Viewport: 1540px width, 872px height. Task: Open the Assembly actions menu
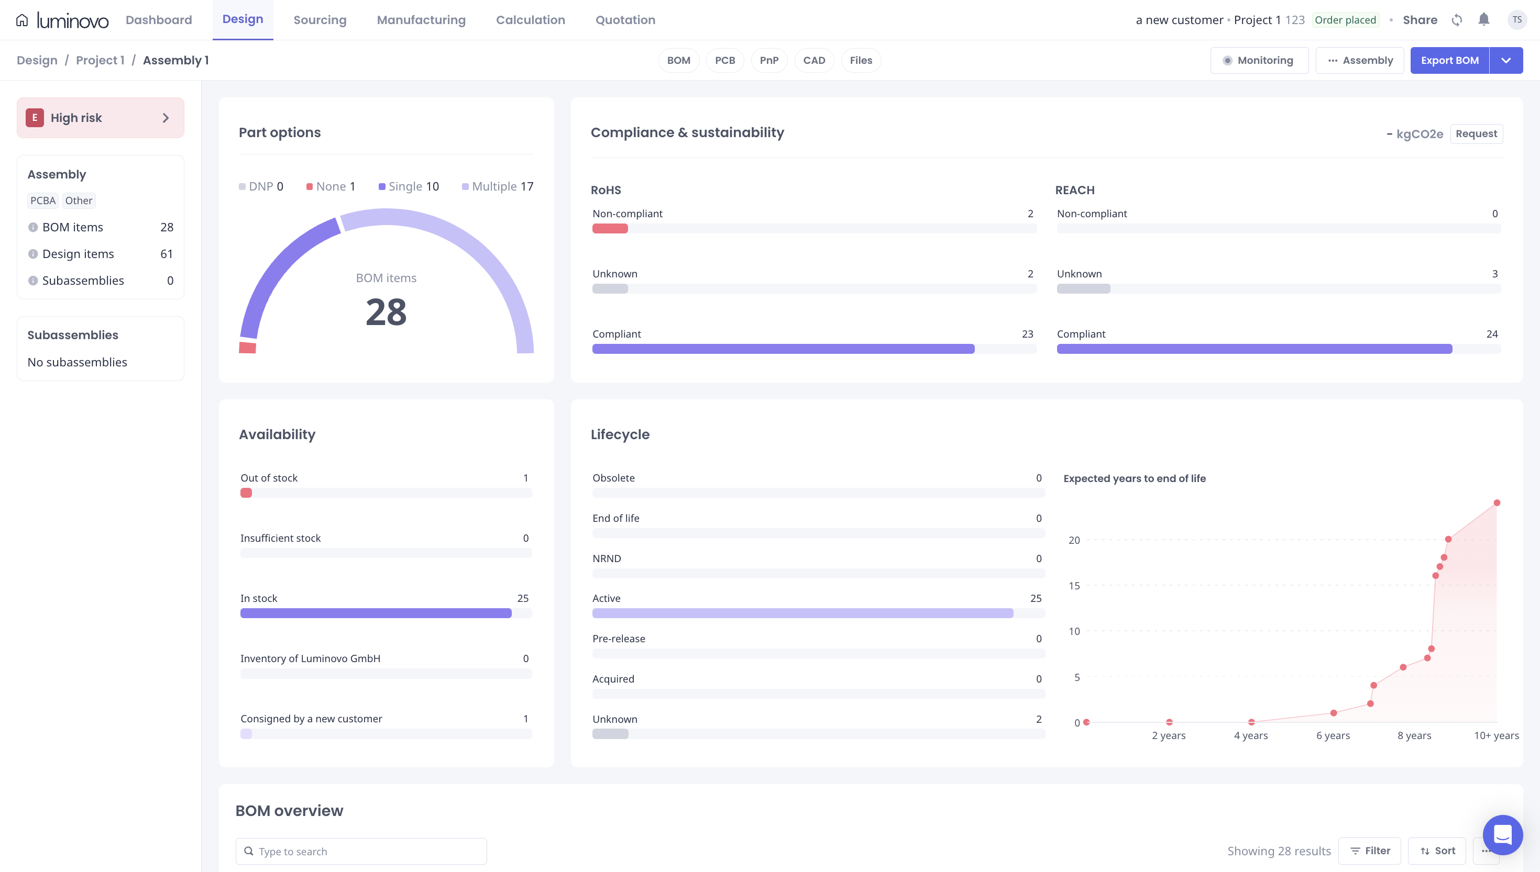click(x=1360, y=60)
